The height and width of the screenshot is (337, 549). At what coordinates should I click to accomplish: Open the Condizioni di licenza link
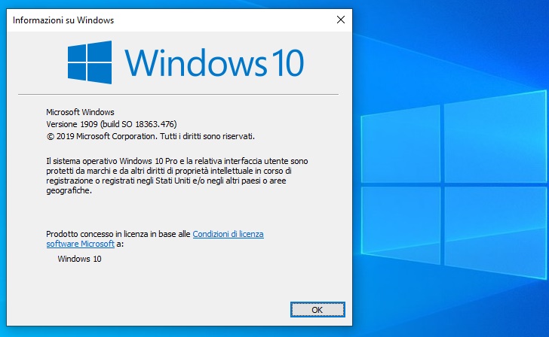[x=228, y=234]
